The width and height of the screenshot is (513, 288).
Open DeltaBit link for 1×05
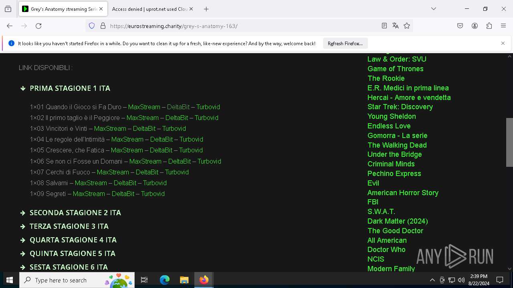[x=161, y=150]
